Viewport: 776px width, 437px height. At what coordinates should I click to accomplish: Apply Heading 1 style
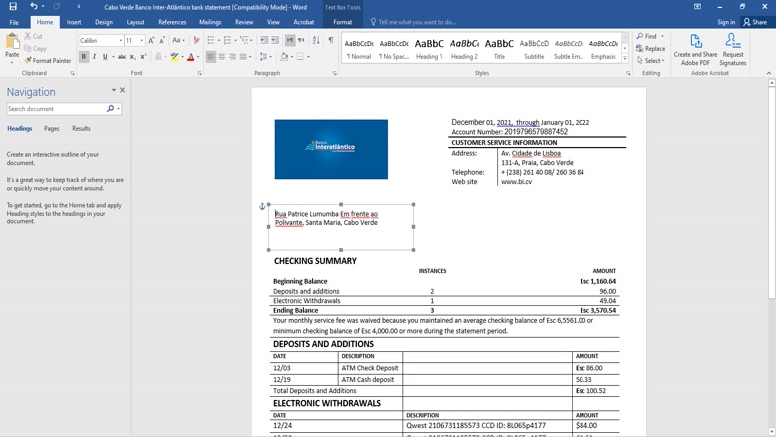pos(429,49)
